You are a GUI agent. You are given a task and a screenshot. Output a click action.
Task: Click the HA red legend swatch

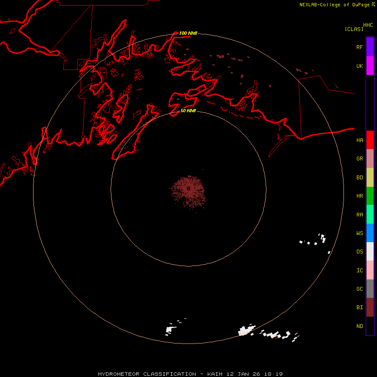(x=370, y=140)
